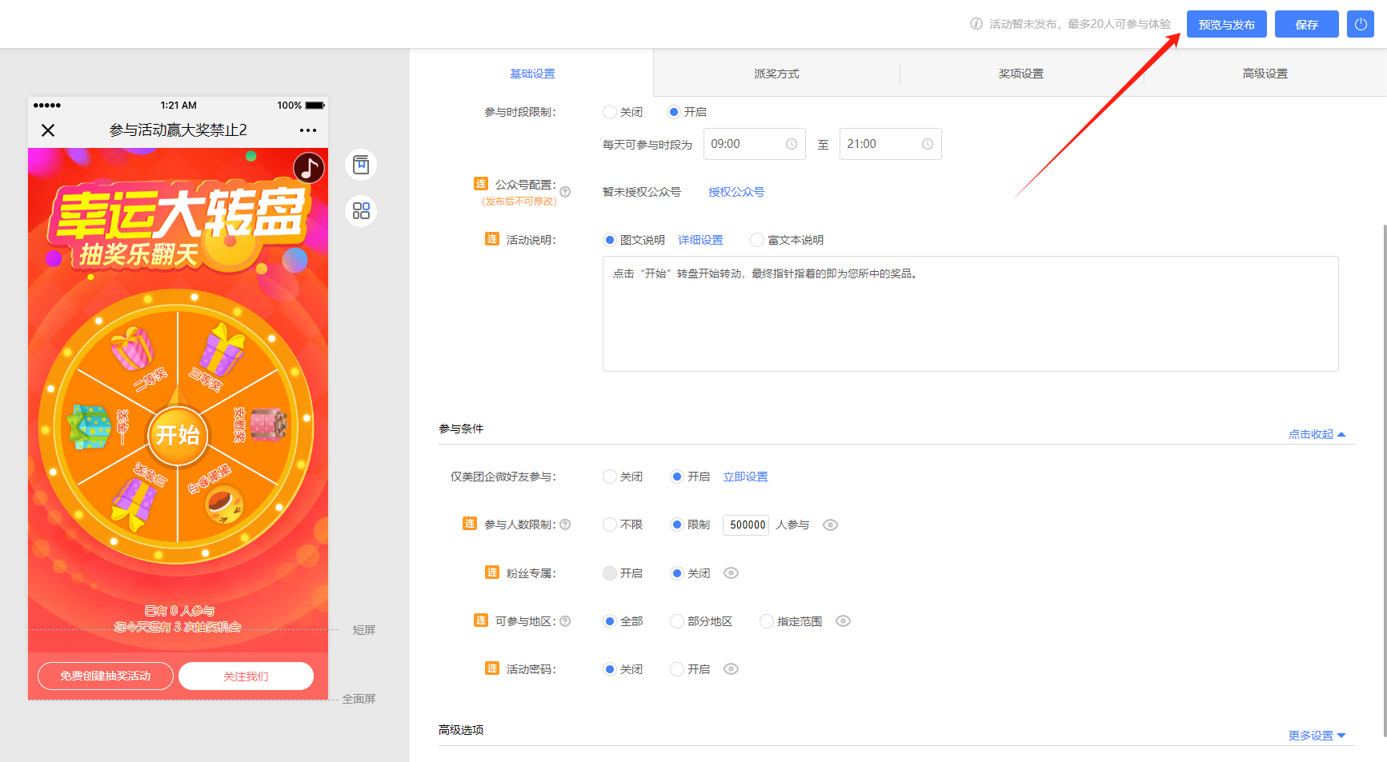Image resolution: width=1387 pixels, height=762 pixels.
Task: Select 开启 for 活动密码
Action: tap(677, 669)
